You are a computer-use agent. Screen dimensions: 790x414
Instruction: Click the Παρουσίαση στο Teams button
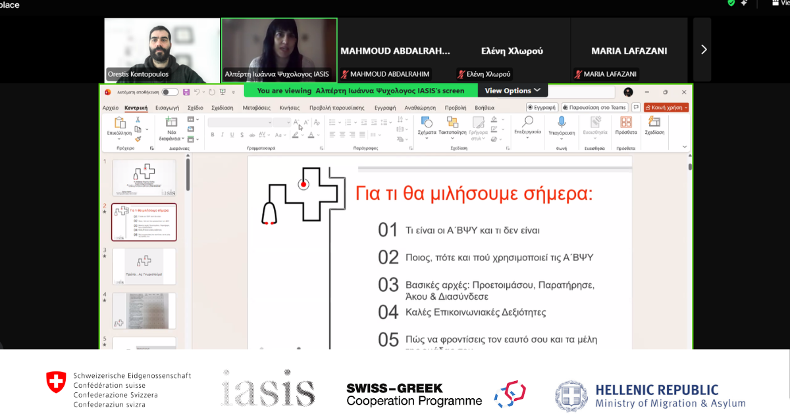coord(595,107)
